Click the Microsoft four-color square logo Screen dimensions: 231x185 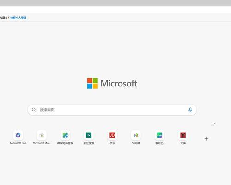(92, 83)
